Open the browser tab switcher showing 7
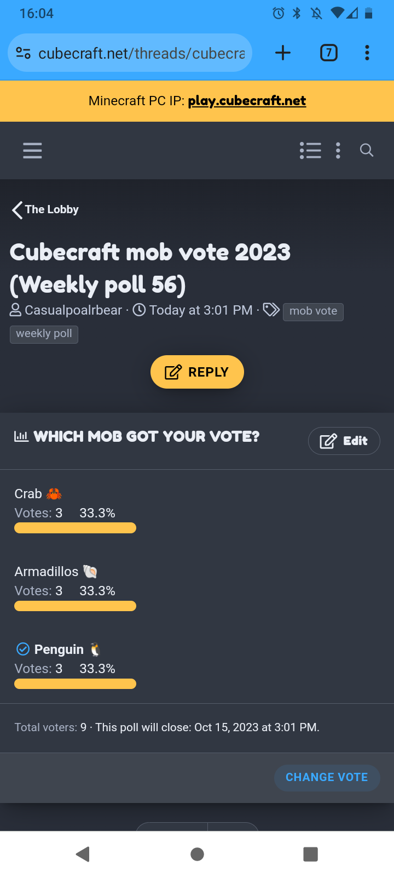The image size is (394, 877). click(x=328, y=53)
